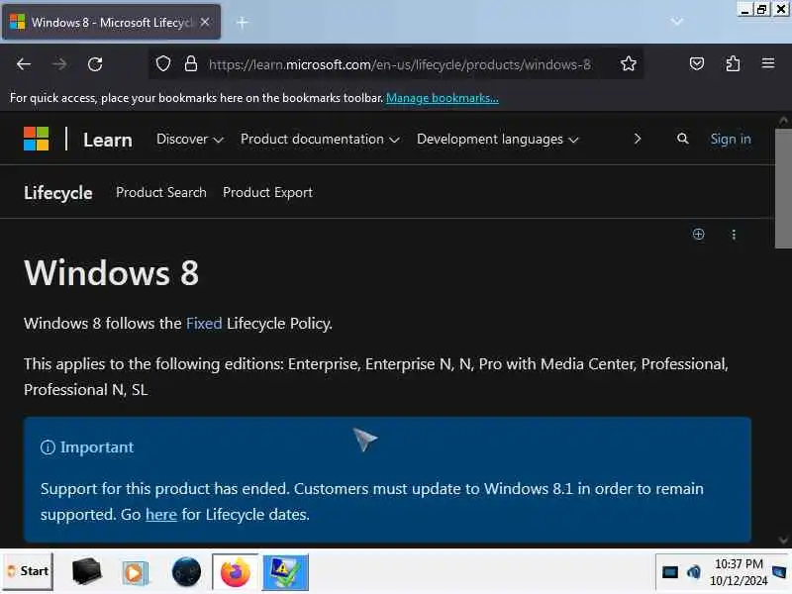Click the show desktop tray icon
The width and height of the screenshot is (792, 594).
780,572
